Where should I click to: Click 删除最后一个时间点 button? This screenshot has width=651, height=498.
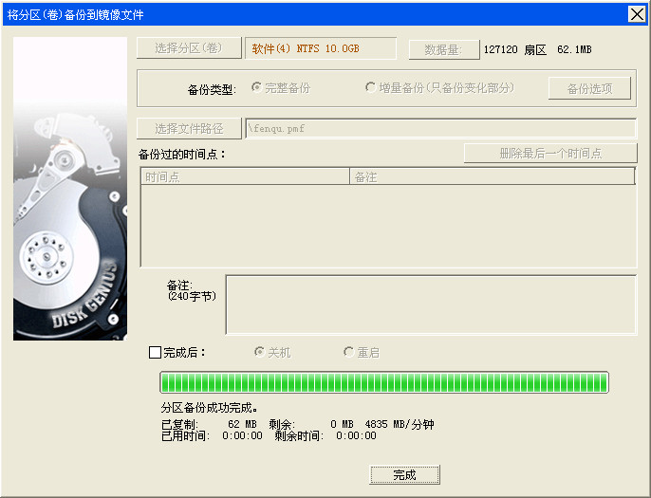(x=550, y=154)
